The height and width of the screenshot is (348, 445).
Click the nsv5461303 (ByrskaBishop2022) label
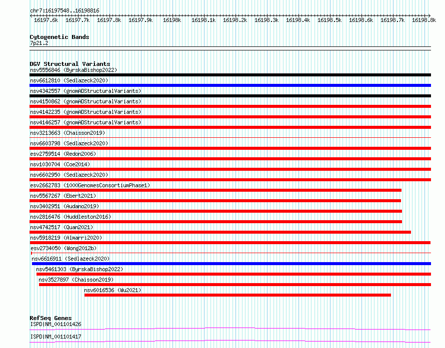pos(79,269)
